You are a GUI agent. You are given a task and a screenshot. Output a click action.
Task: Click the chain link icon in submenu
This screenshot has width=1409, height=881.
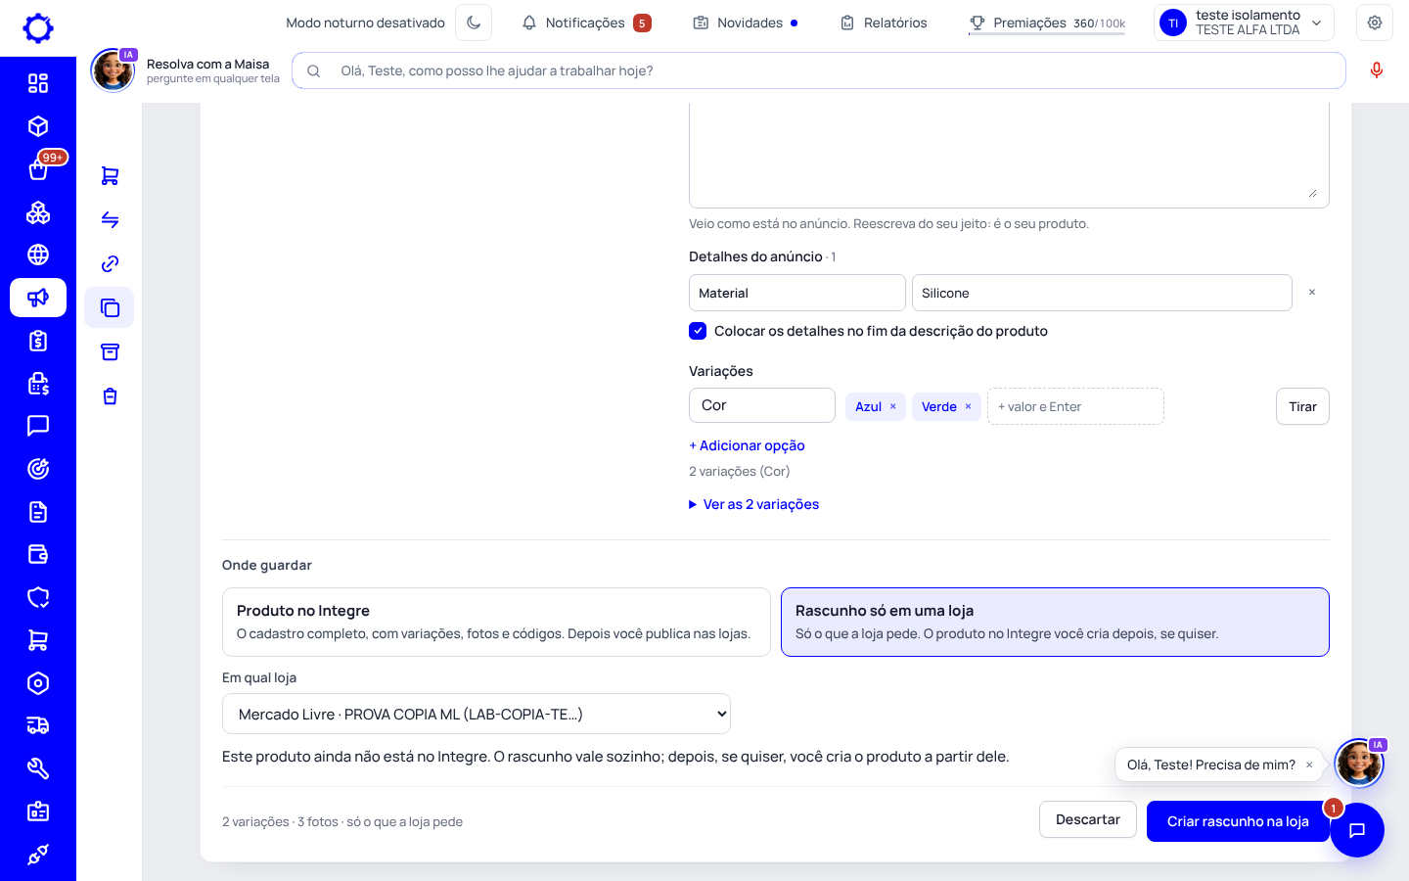[110, 263]
